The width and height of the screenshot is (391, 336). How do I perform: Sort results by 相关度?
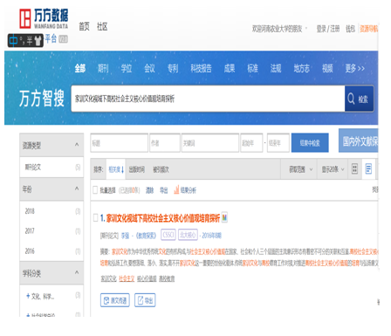tap(116, 169)
